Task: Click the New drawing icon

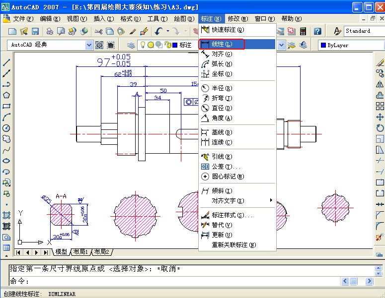Action: [12, 31]
